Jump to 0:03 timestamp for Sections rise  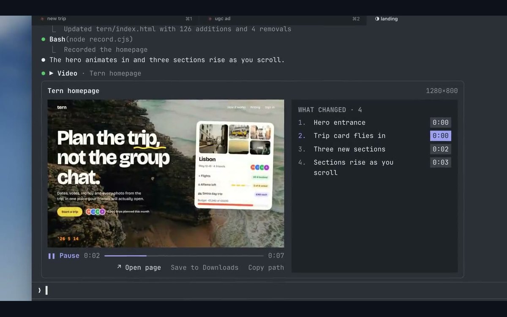click(x=440, y=162)
